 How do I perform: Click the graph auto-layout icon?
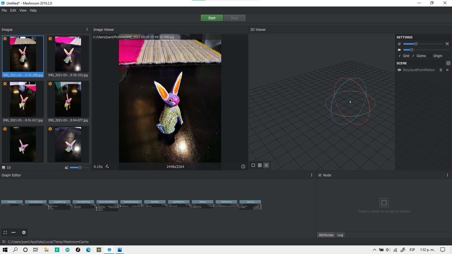13,232
